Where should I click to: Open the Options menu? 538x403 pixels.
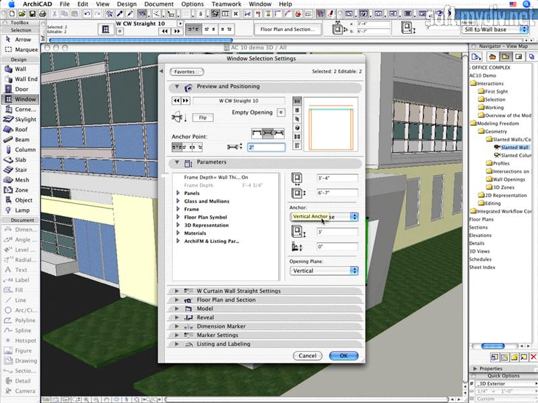193,4
